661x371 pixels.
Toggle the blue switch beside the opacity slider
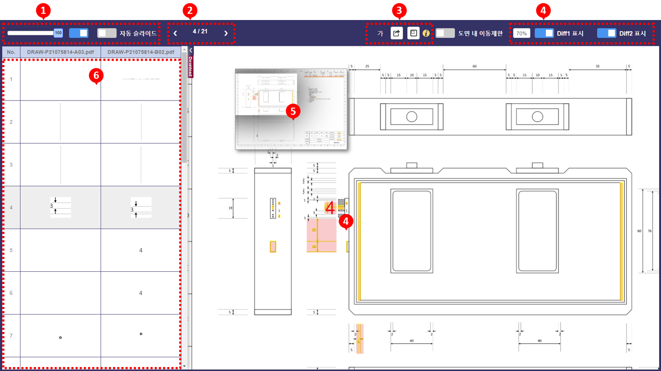[79, 33]
